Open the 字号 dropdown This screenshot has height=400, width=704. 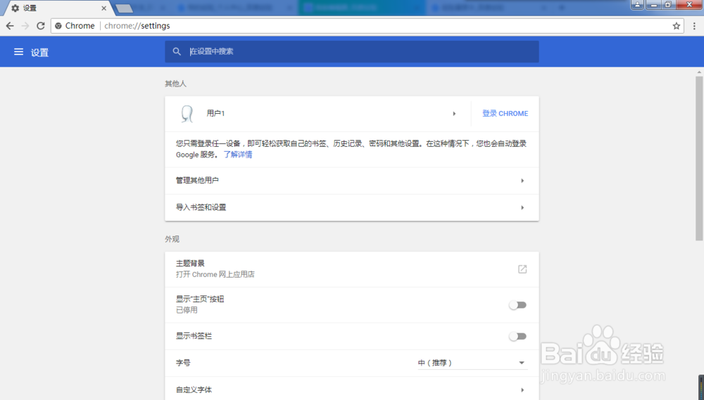pyautogui.click(x=472, y=363)
